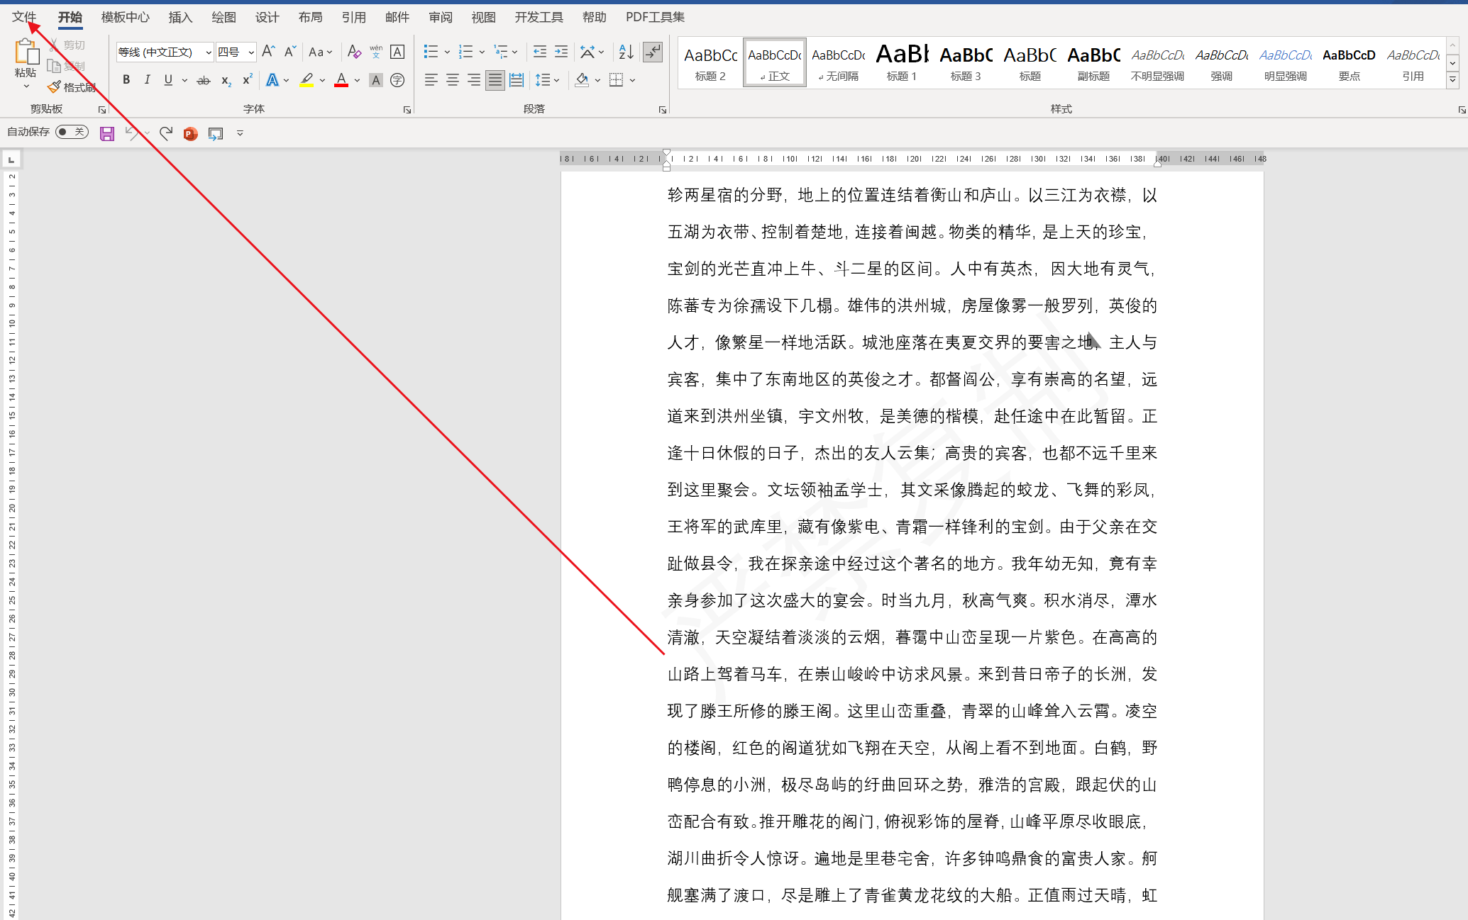This screenshot has height=920, width=1468.
Task: Click the Center alignment icon
Action: [452, 80]
